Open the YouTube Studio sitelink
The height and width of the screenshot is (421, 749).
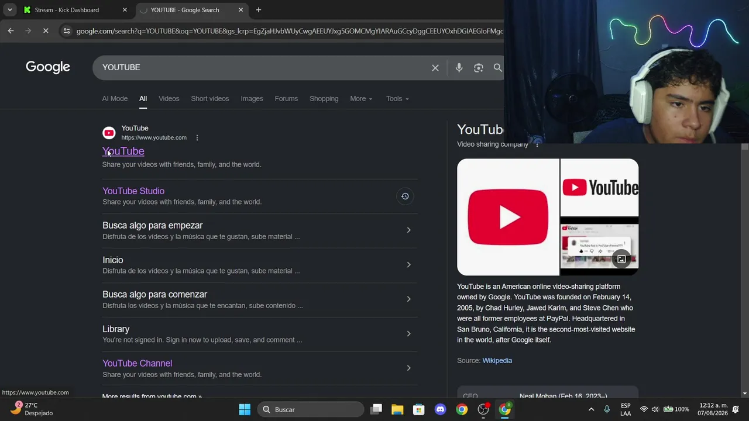[133, 191]
